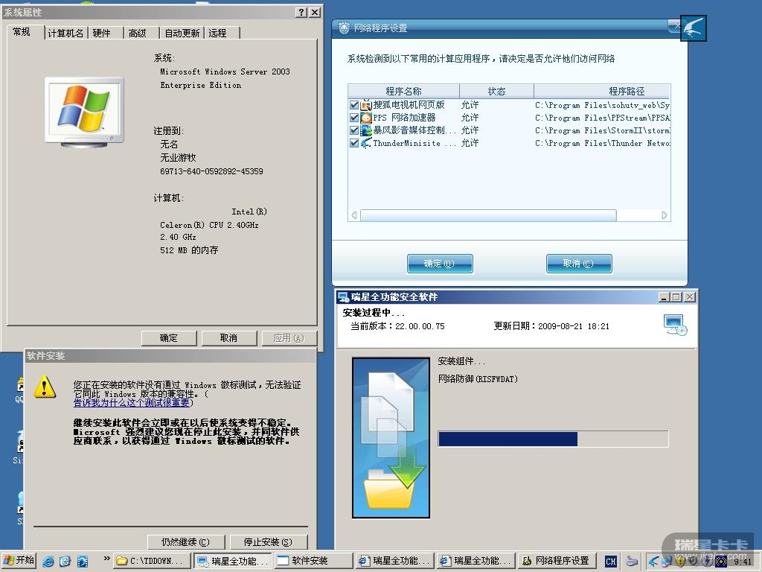Click the 暴风影音 program icon

[x=366, y=130]
